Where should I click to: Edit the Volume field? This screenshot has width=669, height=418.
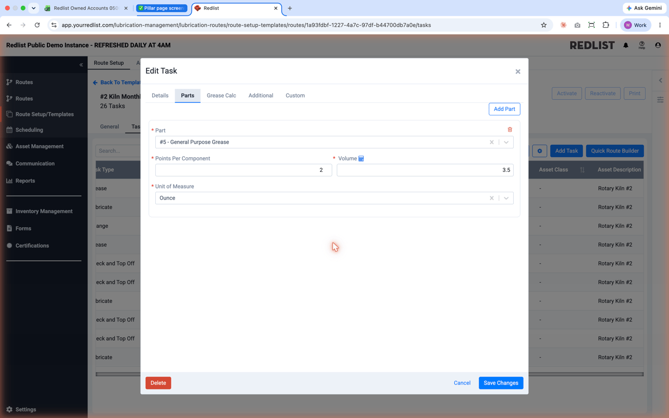pos(425,170)
